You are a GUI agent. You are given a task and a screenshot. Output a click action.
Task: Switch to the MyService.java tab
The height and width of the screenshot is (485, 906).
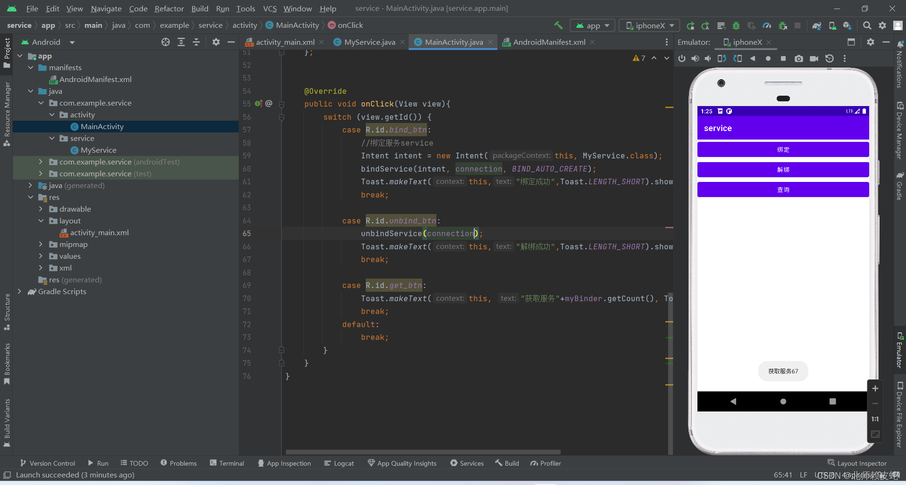click(x=369, y=42)
